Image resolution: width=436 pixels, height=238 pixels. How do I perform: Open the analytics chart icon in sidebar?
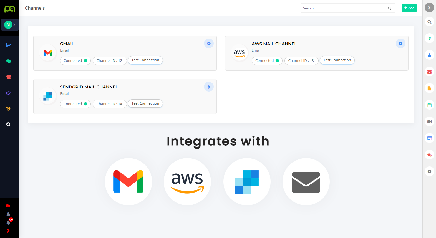coord(9,45)
